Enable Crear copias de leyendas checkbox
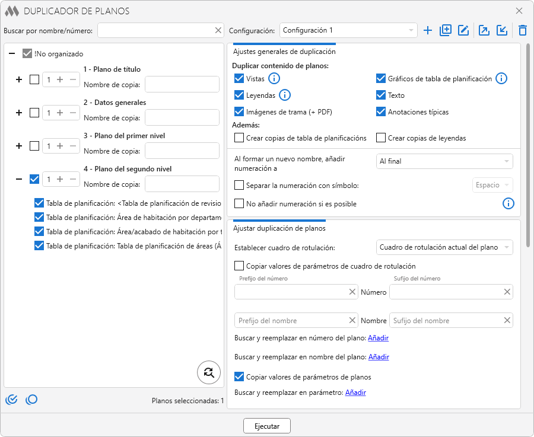Viewport: 534px width, 437px height. (382, 138)
